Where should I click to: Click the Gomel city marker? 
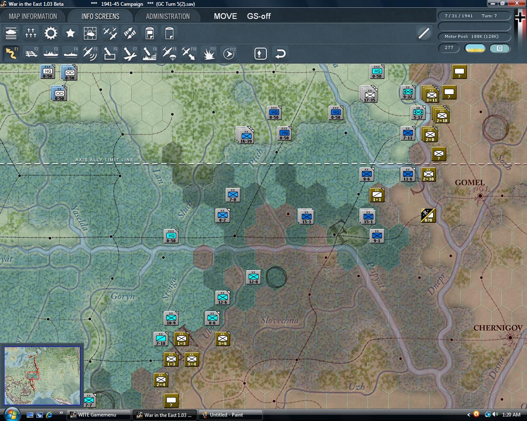pos(480,196)
